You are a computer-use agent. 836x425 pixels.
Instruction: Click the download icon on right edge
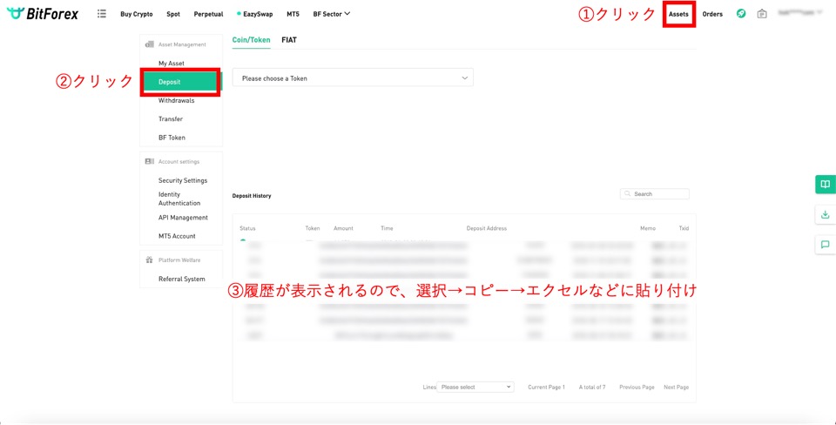pyautogui.click(x=825, y=215)
